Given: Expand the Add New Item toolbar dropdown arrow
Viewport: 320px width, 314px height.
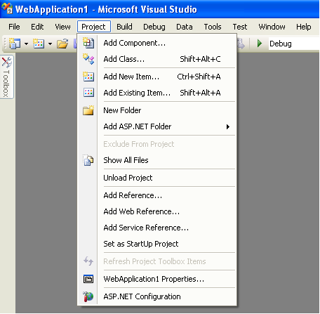Looking at the screenshot, I should coord(50,44).
